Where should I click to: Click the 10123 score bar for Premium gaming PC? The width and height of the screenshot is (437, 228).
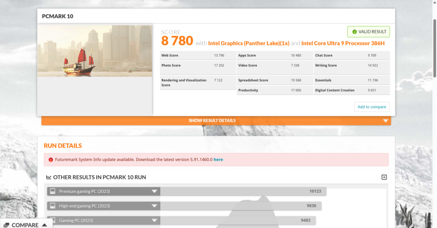click(x=243, y=191)
